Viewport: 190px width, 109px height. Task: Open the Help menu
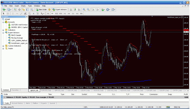(x=44, y=6)
